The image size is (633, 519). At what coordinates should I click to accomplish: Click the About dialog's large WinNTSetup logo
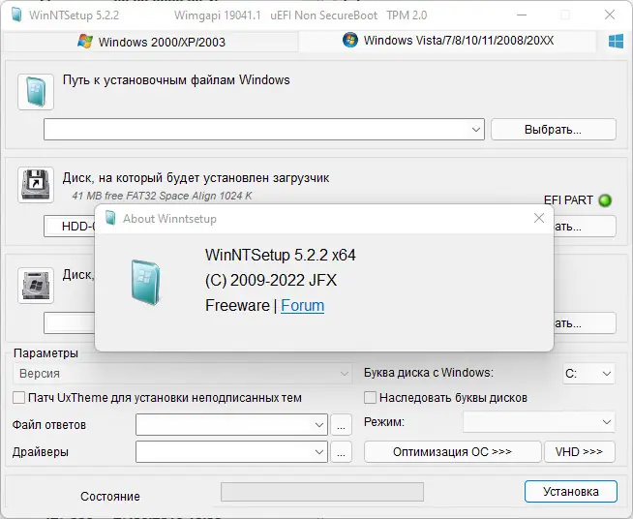click(x=148, y=282)
